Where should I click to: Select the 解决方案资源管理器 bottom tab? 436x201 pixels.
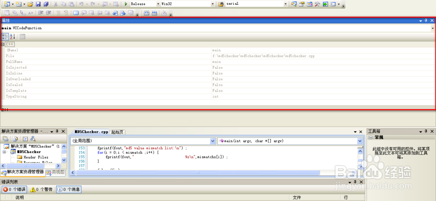pos(23,172)
